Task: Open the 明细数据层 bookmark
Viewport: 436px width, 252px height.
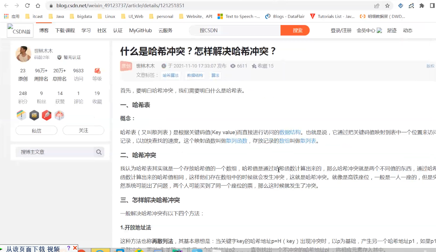Action: coord(382,16)
